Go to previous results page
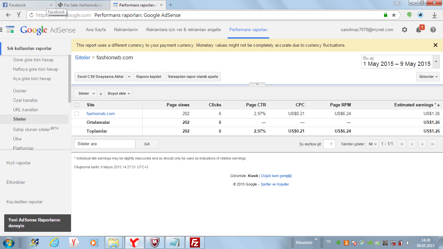This screenshot has height=249, width=443. click(412, 144)
